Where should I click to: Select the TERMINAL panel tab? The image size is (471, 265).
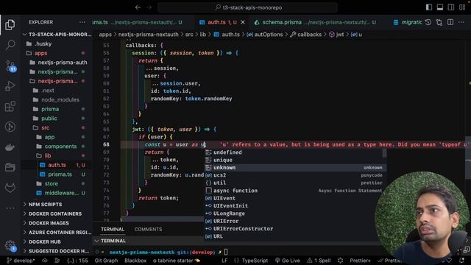point(113,229)
